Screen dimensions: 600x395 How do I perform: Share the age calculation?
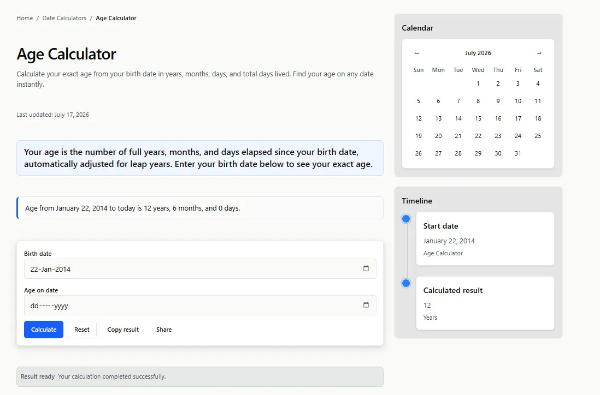[164, 330]
